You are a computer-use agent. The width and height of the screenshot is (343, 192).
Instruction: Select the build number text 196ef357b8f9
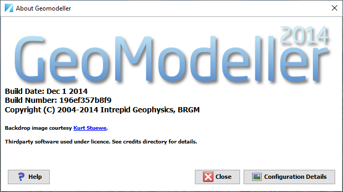pyautogui.click(x=85, y=100)
